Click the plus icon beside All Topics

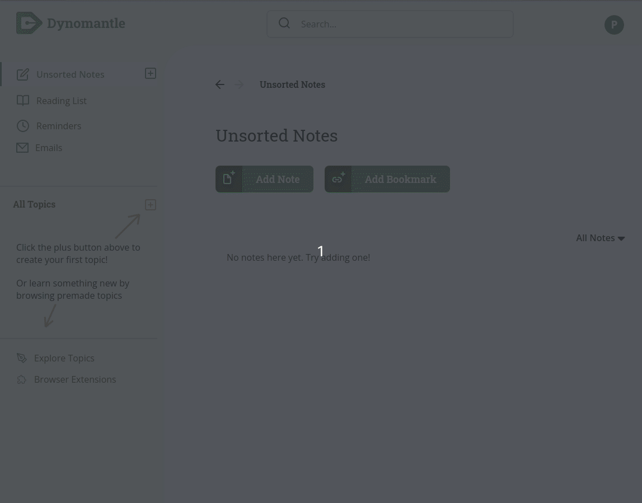pyautogui.click(x=150, y=205)
